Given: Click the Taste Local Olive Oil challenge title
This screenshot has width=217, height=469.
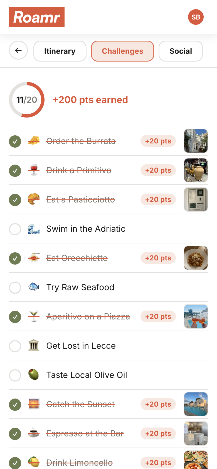Looking at the screenshot, I should pyautogui.click(x=87, y=375).
